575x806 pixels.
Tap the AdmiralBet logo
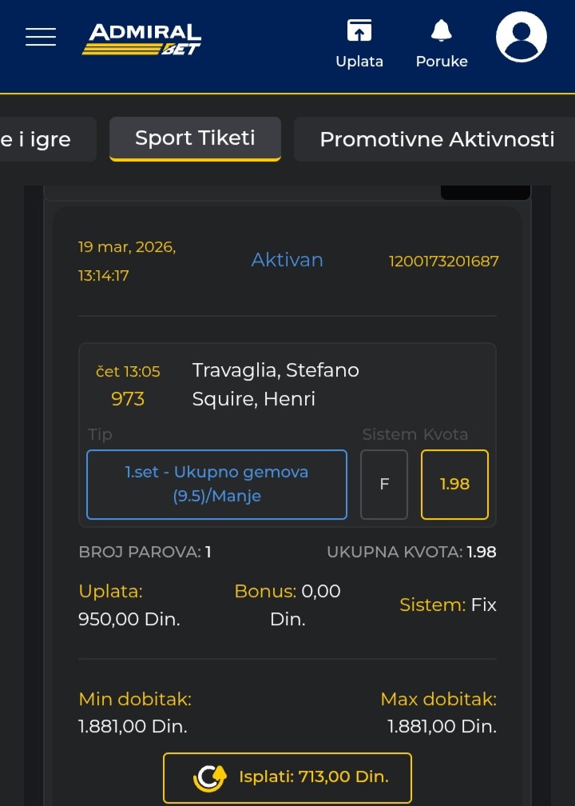click(x=142, y=38)
